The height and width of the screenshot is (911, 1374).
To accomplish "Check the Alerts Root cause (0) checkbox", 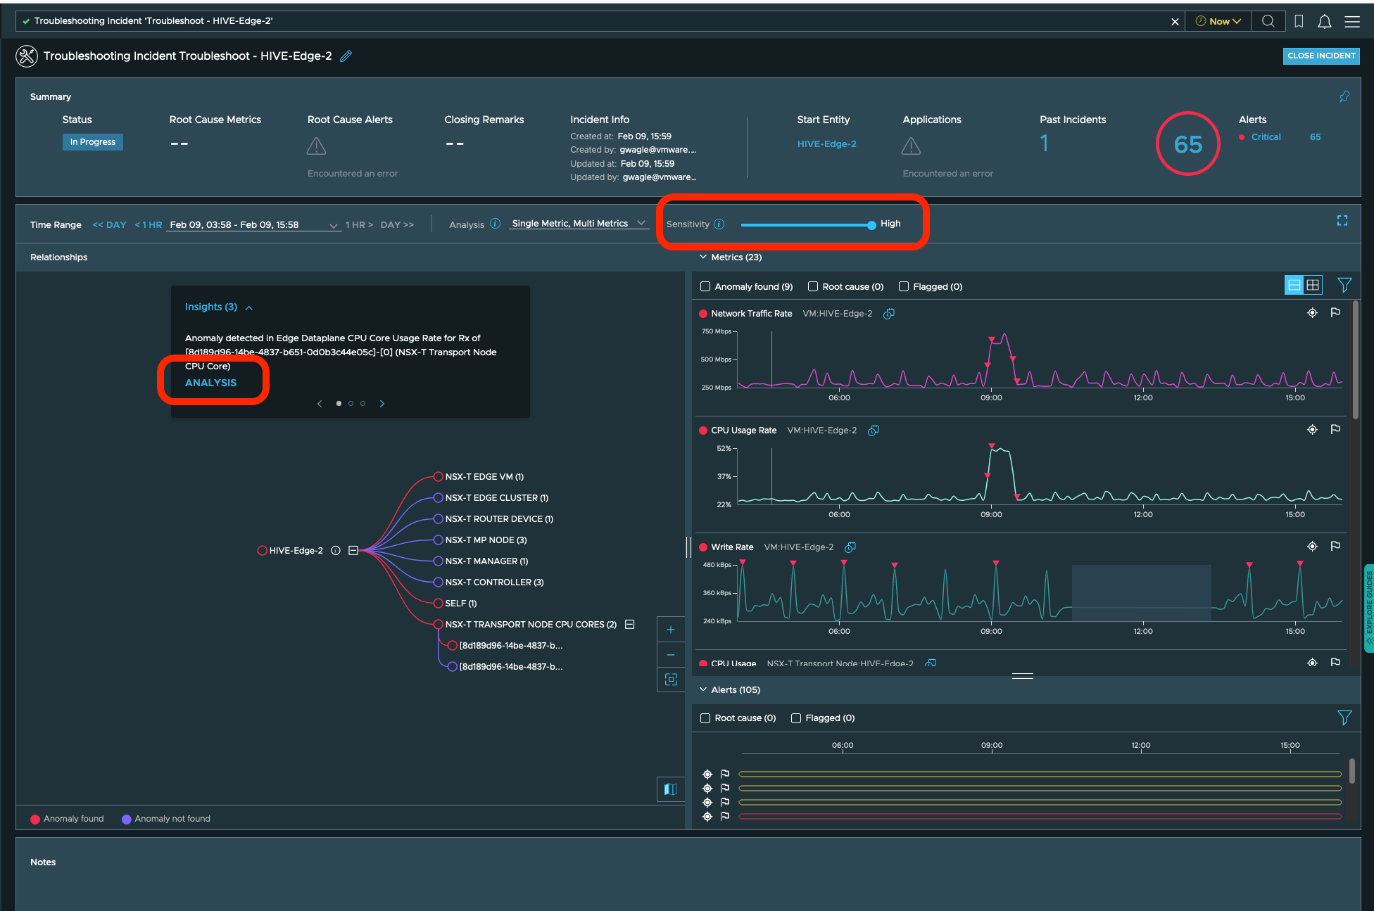I will (x=705, y=718).
